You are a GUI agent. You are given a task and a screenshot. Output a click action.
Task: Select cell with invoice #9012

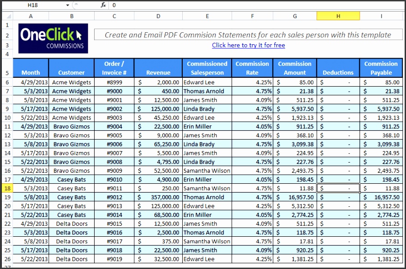coord(114,197)
